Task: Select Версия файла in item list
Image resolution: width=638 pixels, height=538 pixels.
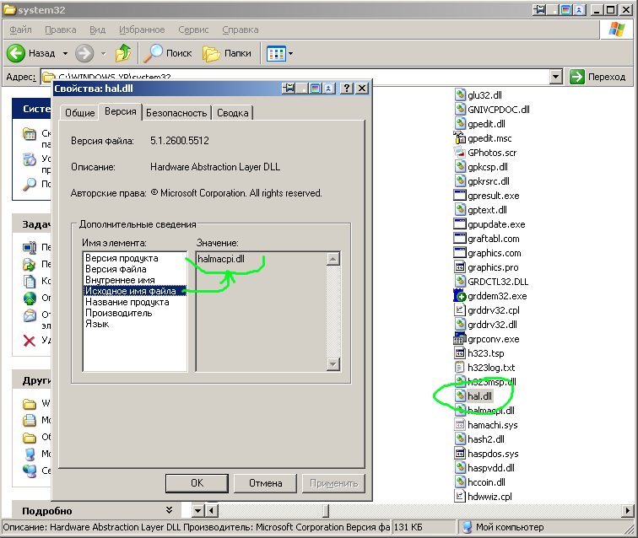Action: pyautogui.click(x=116, y=269)
